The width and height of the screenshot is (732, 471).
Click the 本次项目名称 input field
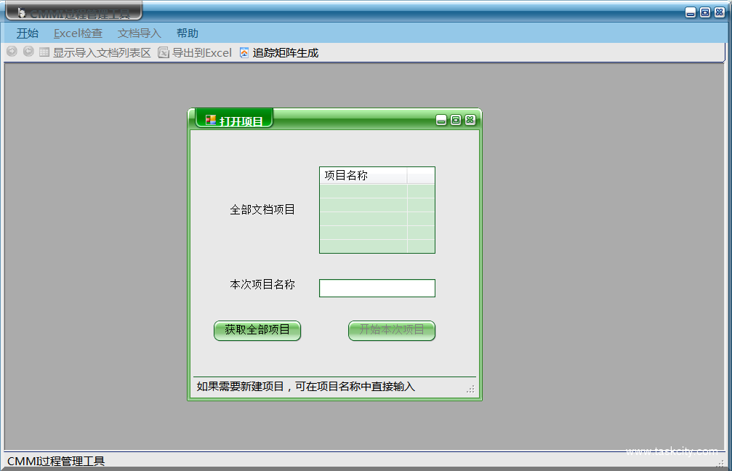(377, 288)
